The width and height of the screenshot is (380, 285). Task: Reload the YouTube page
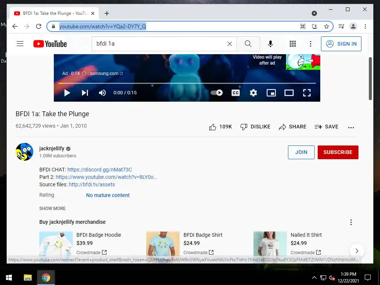[39, 26]
